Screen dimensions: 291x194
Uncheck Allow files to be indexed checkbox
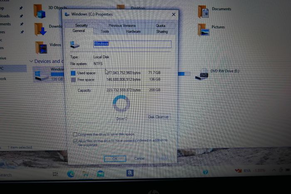pyautogui.click(x=75, y=141)
